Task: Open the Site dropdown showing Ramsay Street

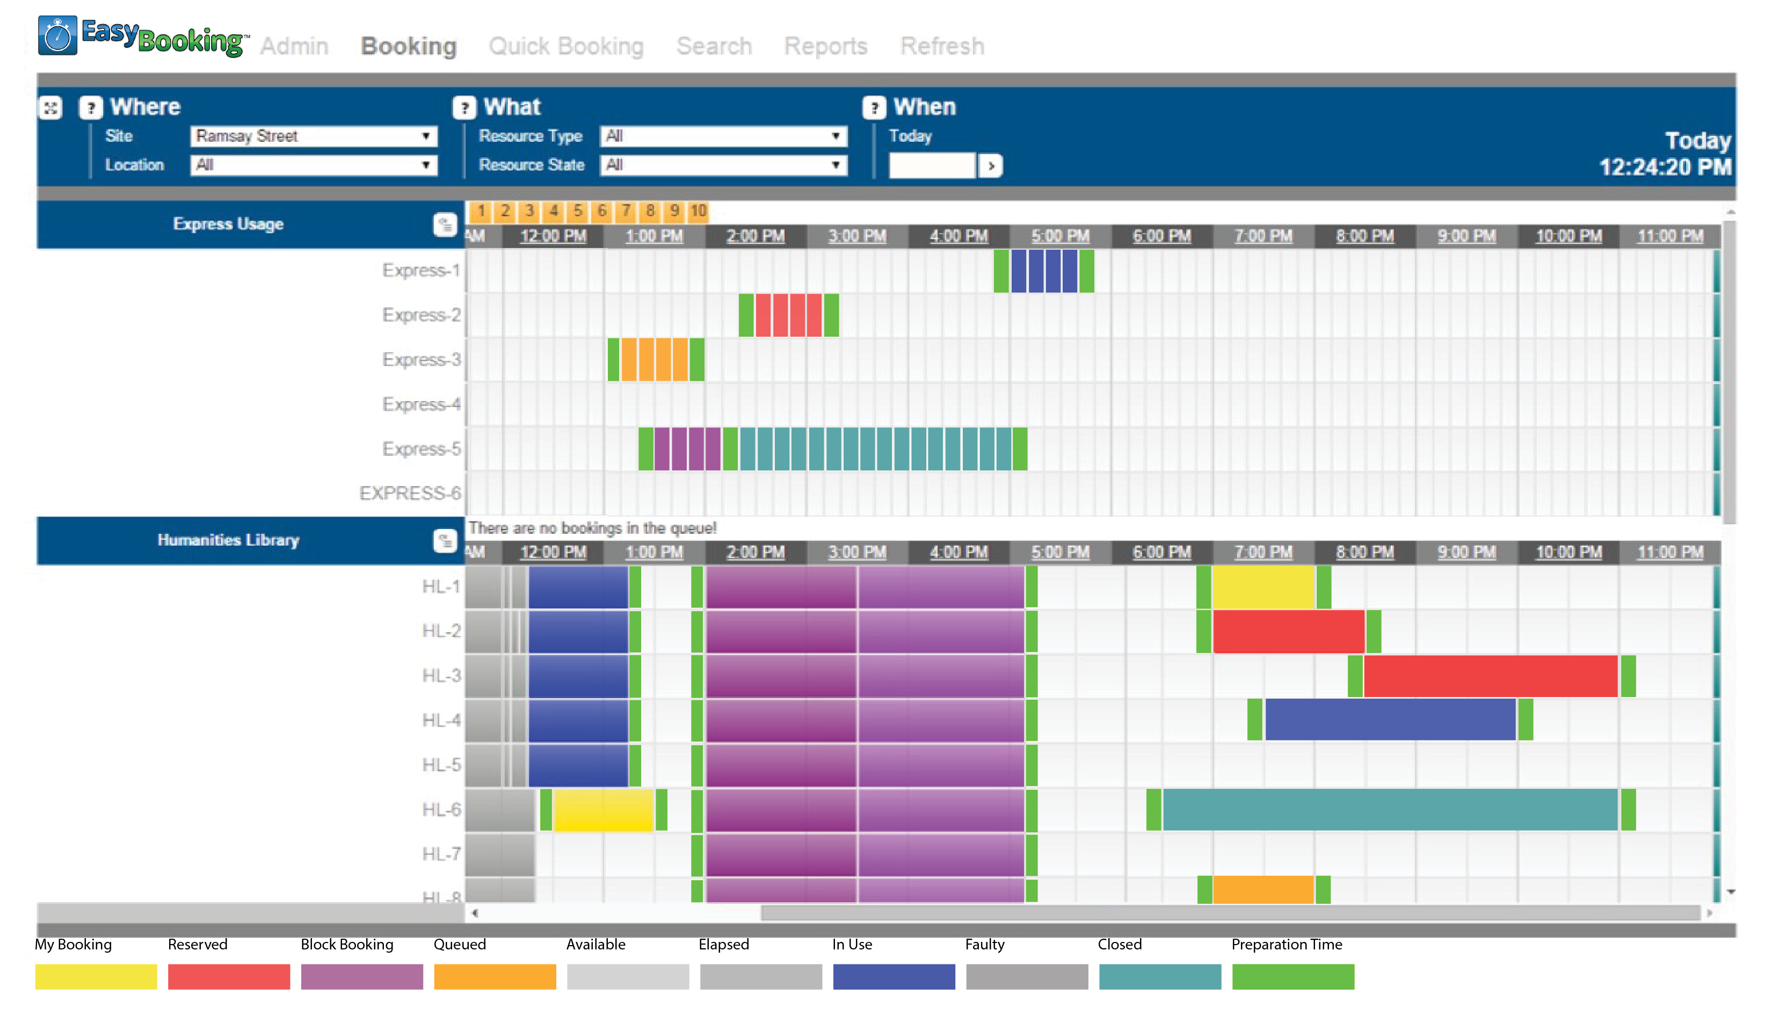Action: 313,136
